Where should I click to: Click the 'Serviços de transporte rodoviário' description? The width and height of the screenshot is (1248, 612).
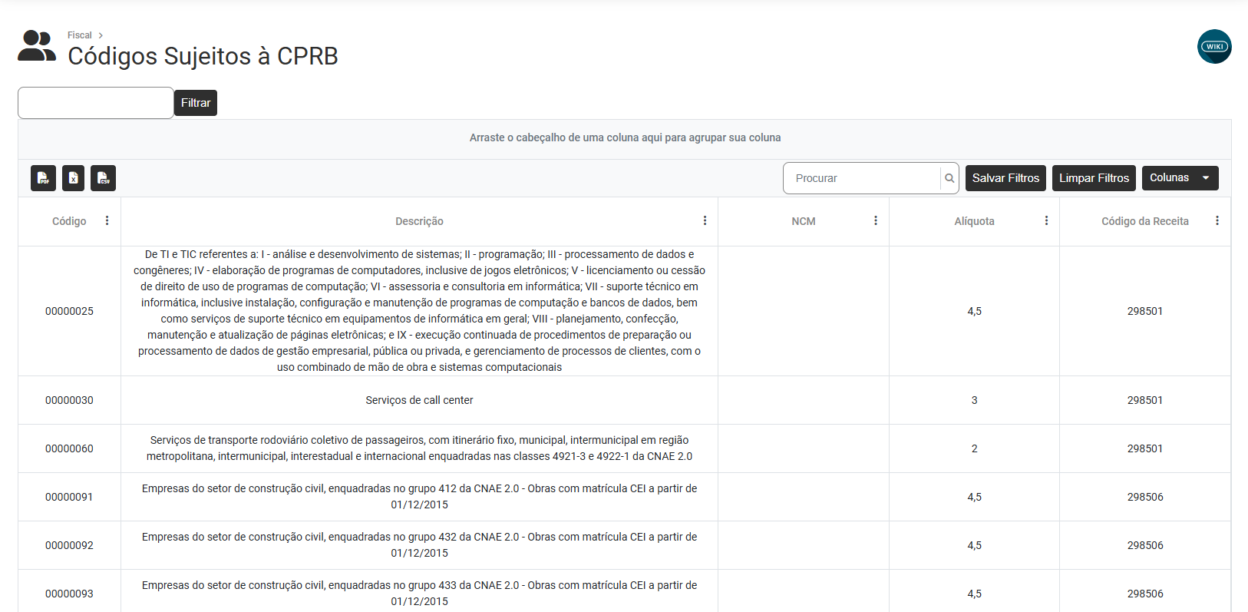tap(419, 448)
